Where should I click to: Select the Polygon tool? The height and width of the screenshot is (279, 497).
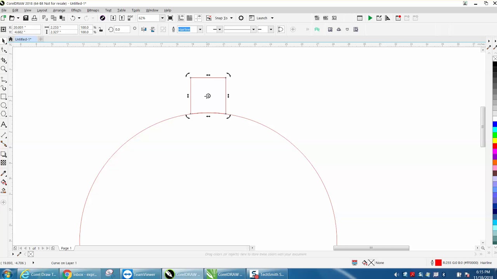[3, 114]
